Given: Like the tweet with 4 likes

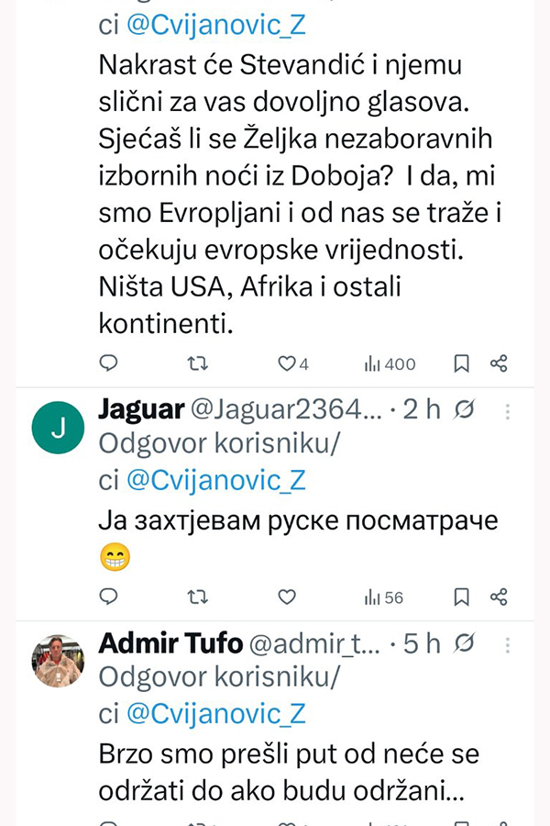Looking at the screenshot, I should coord(287,363).
